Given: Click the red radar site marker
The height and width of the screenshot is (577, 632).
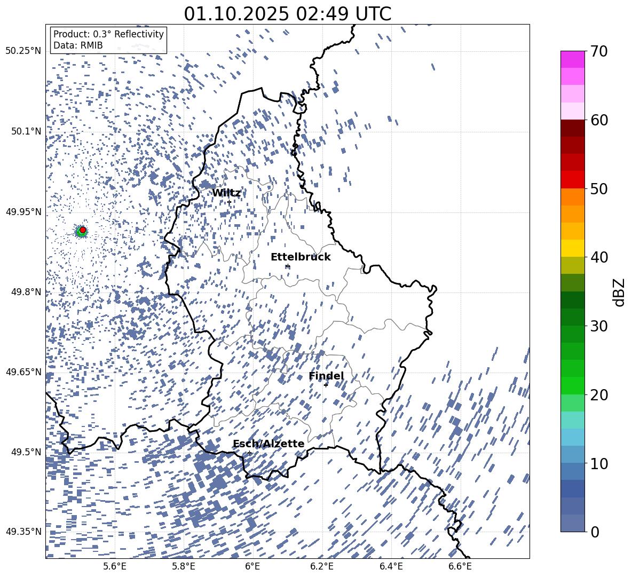Looking at the screenshot, I should tap(83, 230).
